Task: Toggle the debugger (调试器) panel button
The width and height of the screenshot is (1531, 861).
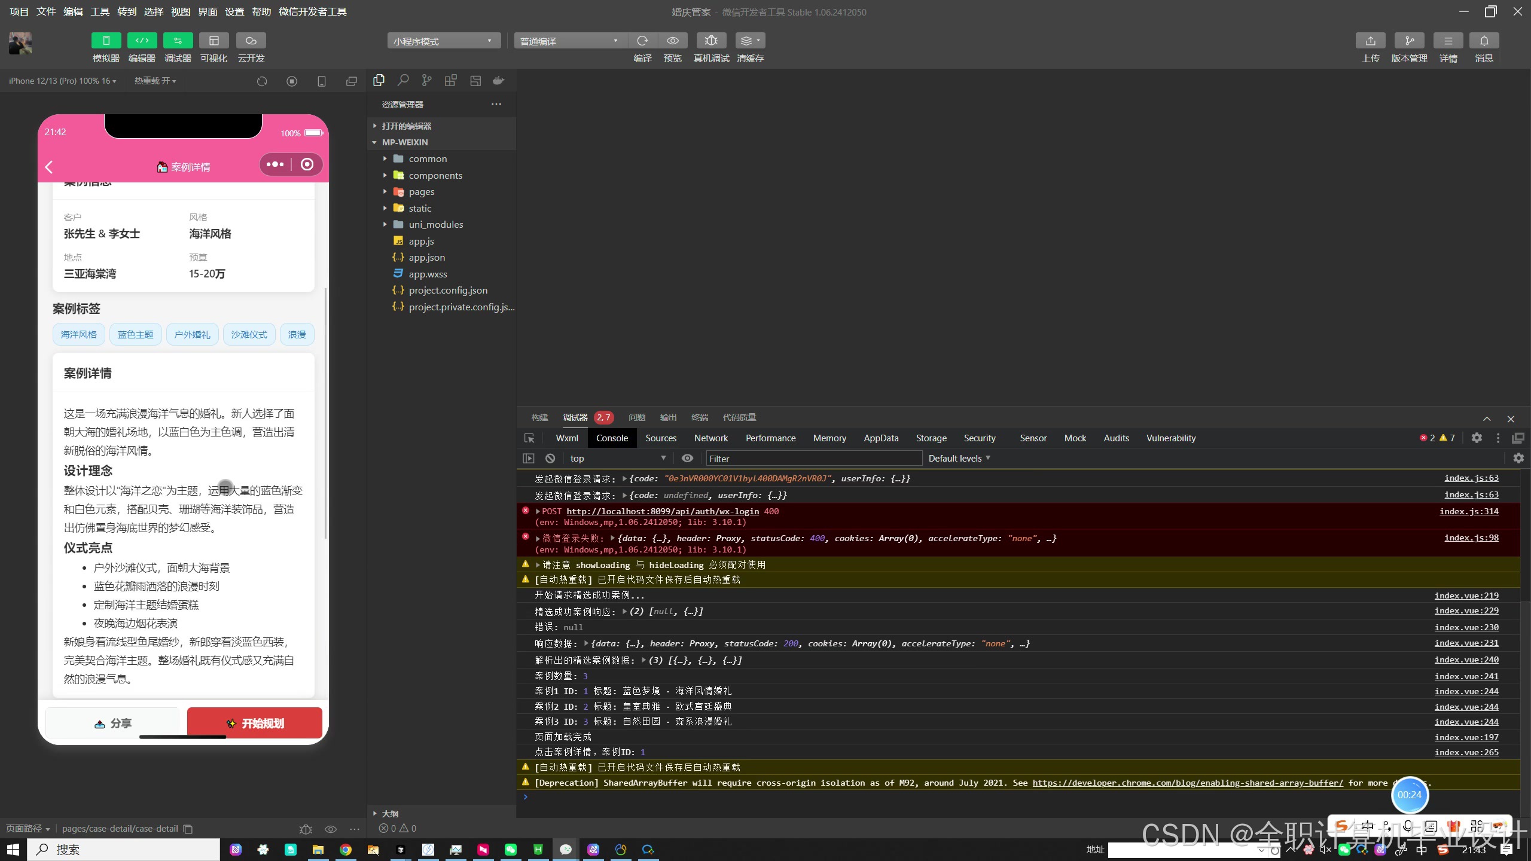Action: (x=178, y=41)
